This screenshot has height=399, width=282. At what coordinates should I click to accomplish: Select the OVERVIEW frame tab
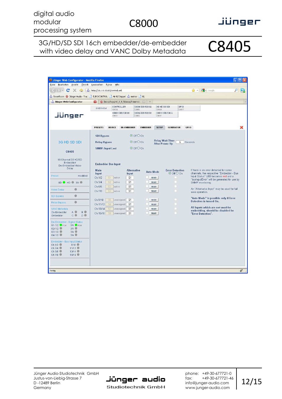coord(101,108)
